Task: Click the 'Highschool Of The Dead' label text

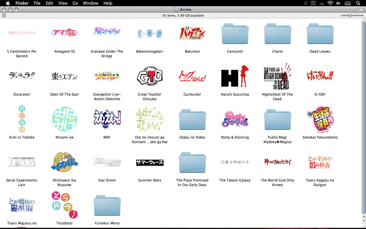Action: pos(277,97)
